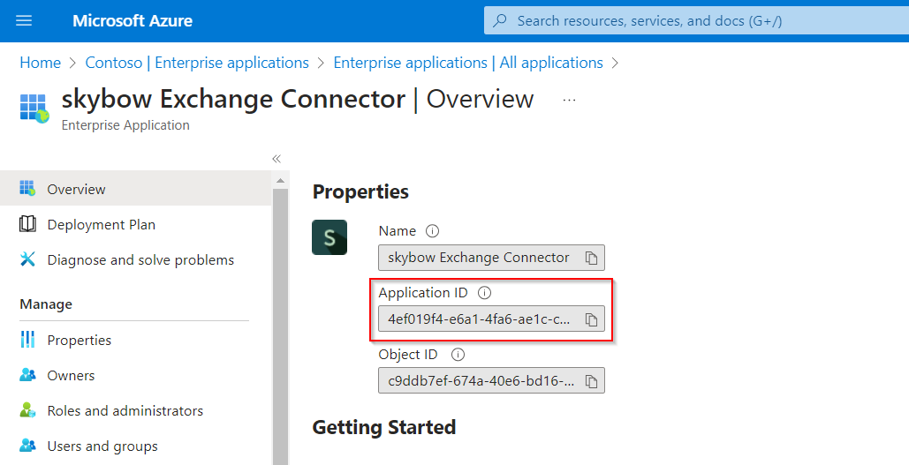The width and height of the screenshot is (909, 465).
Task: Open the more options ellipsis next to Overview
Action: pos(569,101)
